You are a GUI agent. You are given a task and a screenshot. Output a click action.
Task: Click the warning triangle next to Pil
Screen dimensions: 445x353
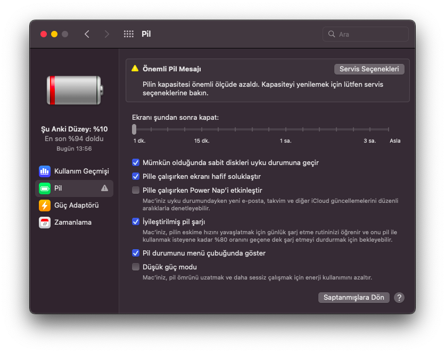(104, 188)
